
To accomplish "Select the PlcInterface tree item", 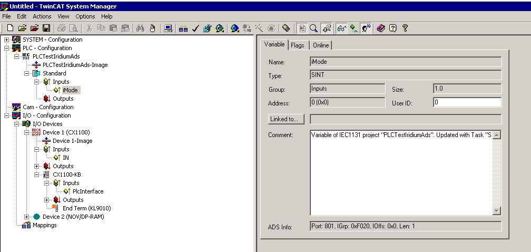I will (x=88, y=191).
